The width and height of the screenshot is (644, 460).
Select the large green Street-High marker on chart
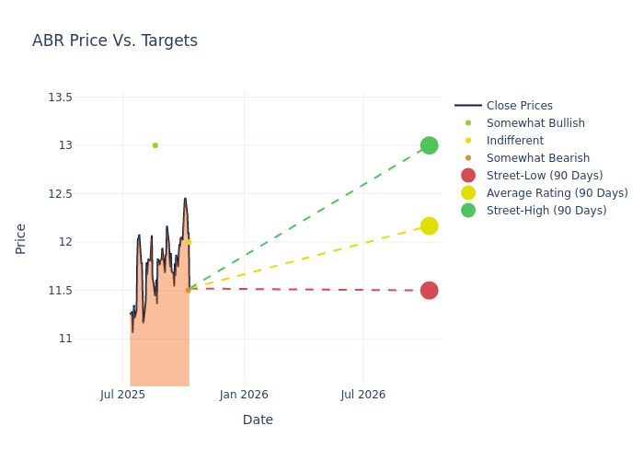(429, 145)
